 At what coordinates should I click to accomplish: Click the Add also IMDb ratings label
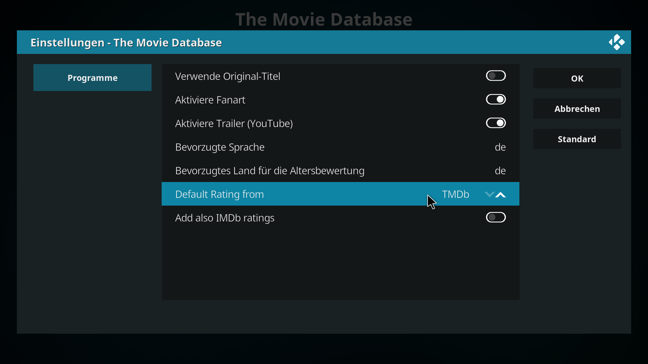[225, 218]
